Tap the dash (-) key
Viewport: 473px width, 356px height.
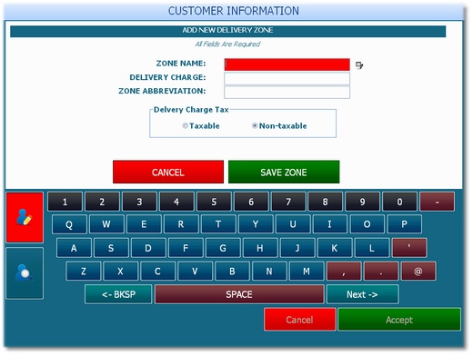tap(438, 202)
